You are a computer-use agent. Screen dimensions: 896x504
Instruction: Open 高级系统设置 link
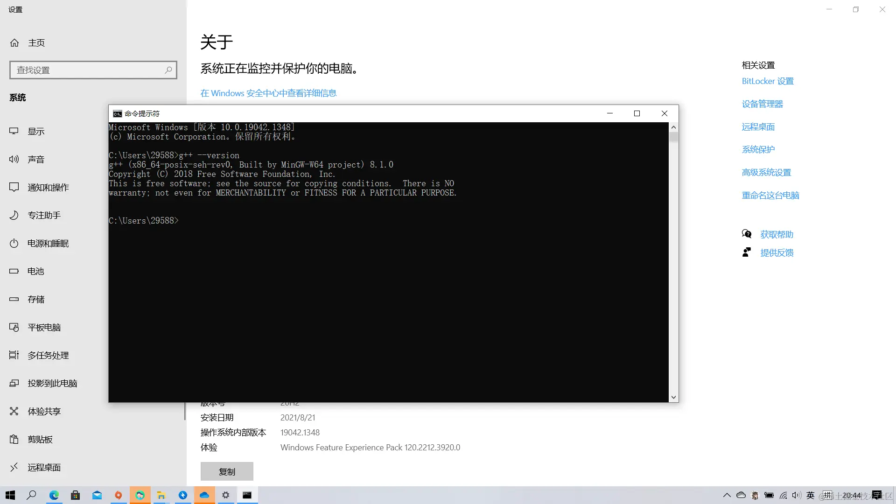point(766,173)
